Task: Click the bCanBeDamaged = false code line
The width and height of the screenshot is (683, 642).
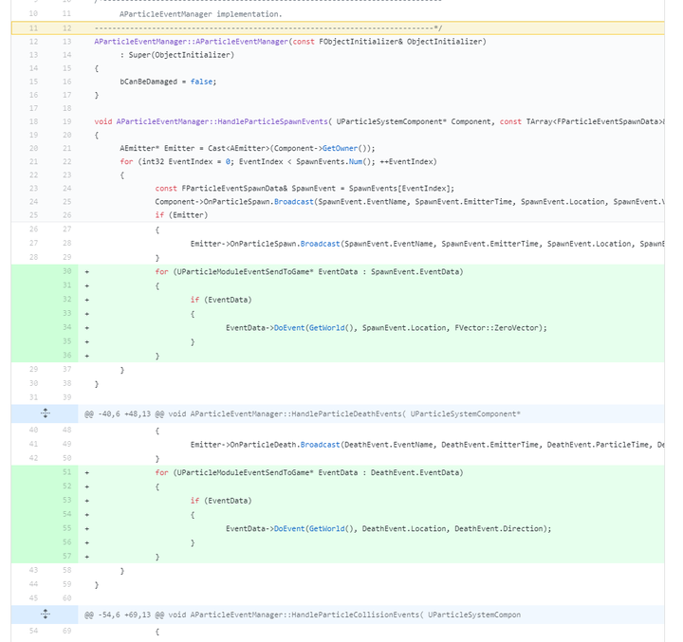Action: coord(168,81)
